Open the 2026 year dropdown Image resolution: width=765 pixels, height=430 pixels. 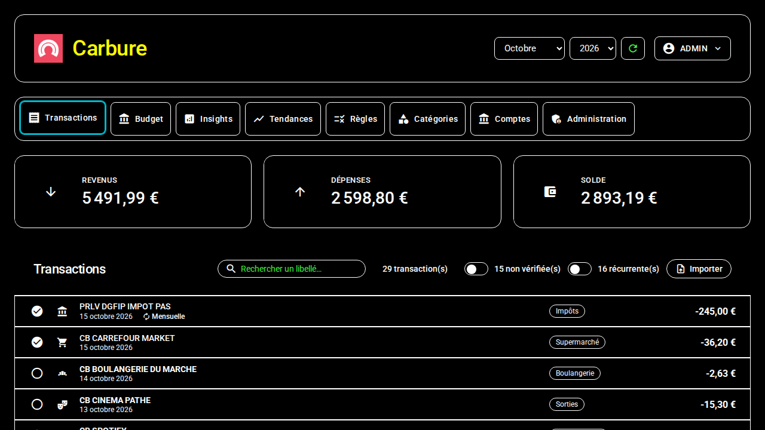point(593,48)
